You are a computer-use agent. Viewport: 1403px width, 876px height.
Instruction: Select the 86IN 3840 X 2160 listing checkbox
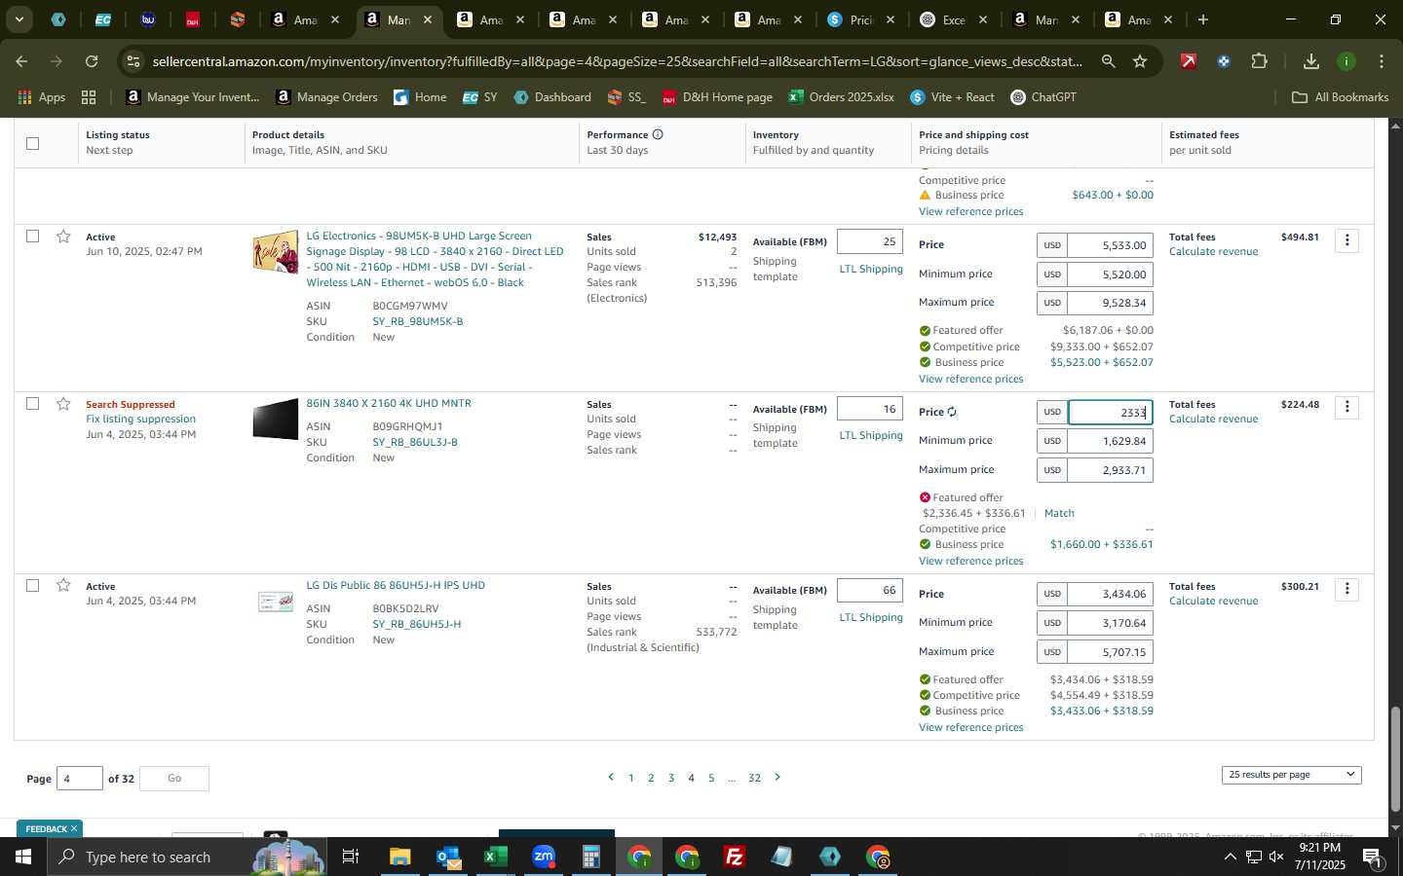[x=32, y=403]
